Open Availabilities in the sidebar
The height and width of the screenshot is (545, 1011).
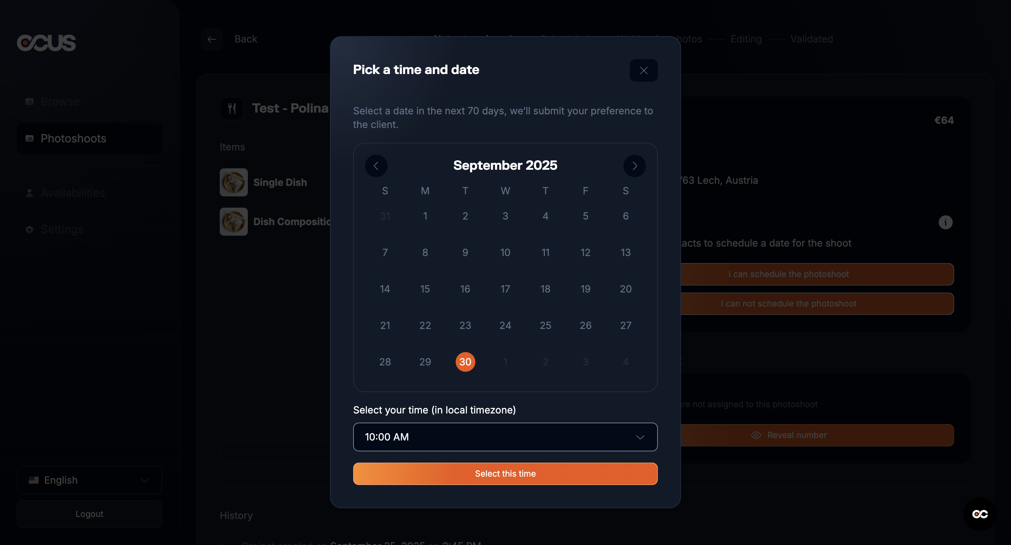click(x=73, y=193)
